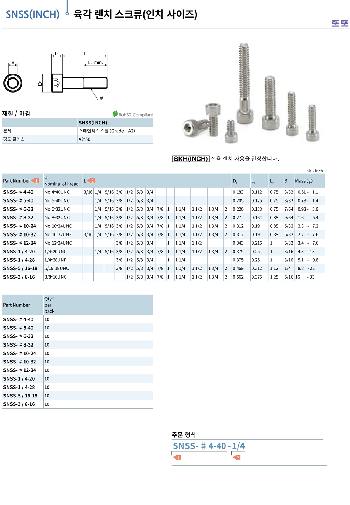Click the D1 value 0.343

pyautogui.click(x=238, y=243)
